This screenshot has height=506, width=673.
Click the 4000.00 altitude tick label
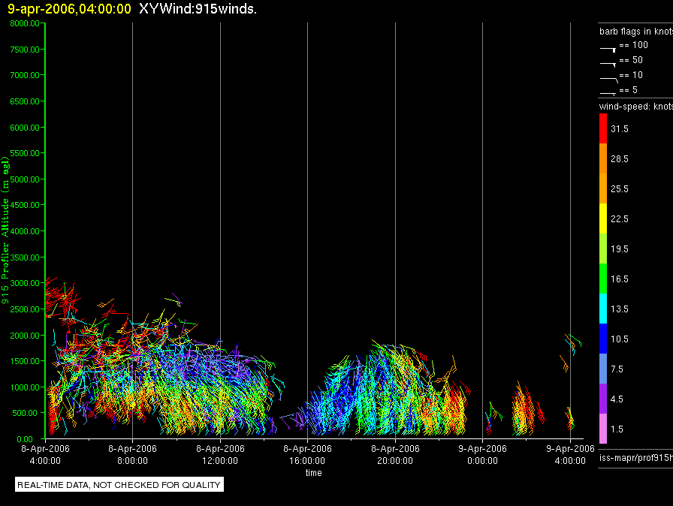pyautogui.click(x=25, y=231)
